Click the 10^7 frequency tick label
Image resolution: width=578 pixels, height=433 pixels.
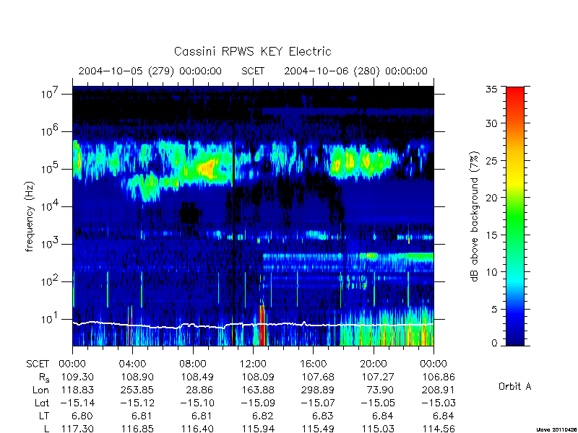coord(51,93)
